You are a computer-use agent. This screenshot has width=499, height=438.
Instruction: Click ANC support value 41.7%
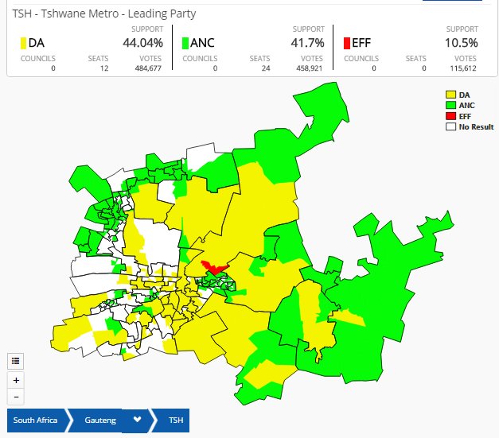tap(307, 43)
